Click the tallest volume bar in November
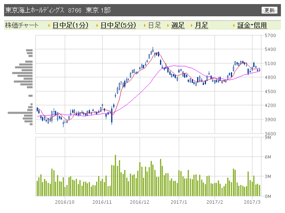 click(115, 176)
